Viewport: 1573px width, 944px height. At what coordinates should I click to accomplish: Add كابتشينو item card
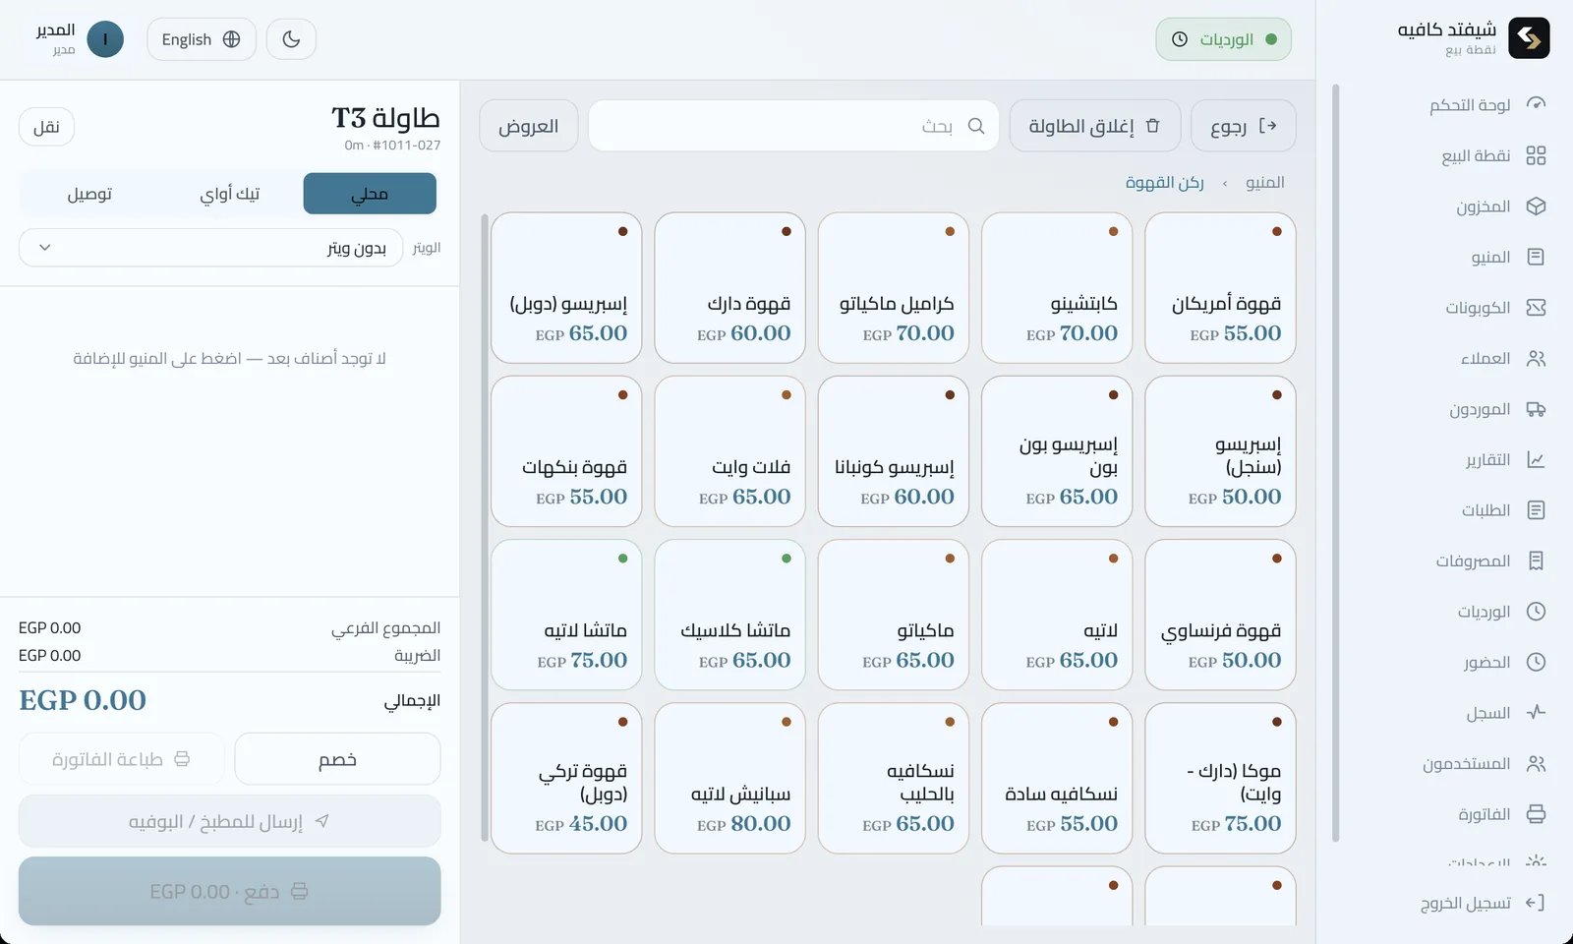[x=1057, y=288]
